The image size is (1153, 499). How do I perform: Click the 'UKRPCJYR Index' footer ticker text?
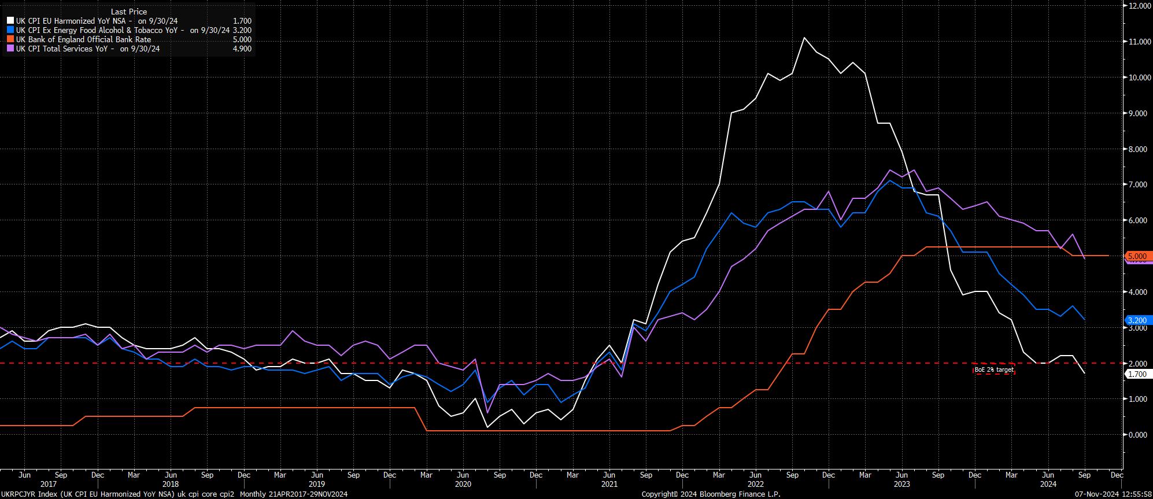(29, 494)
